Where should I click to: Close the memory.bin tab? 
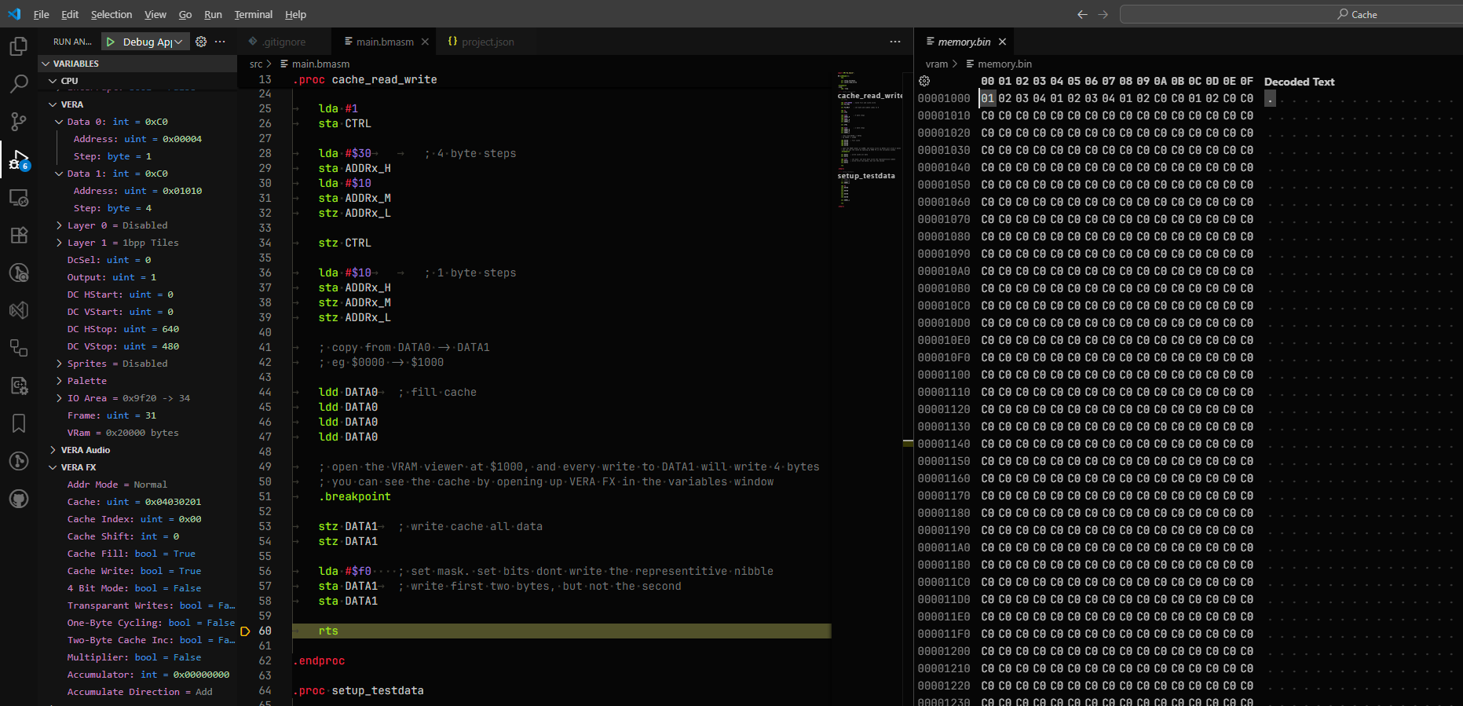(1002, 42)
